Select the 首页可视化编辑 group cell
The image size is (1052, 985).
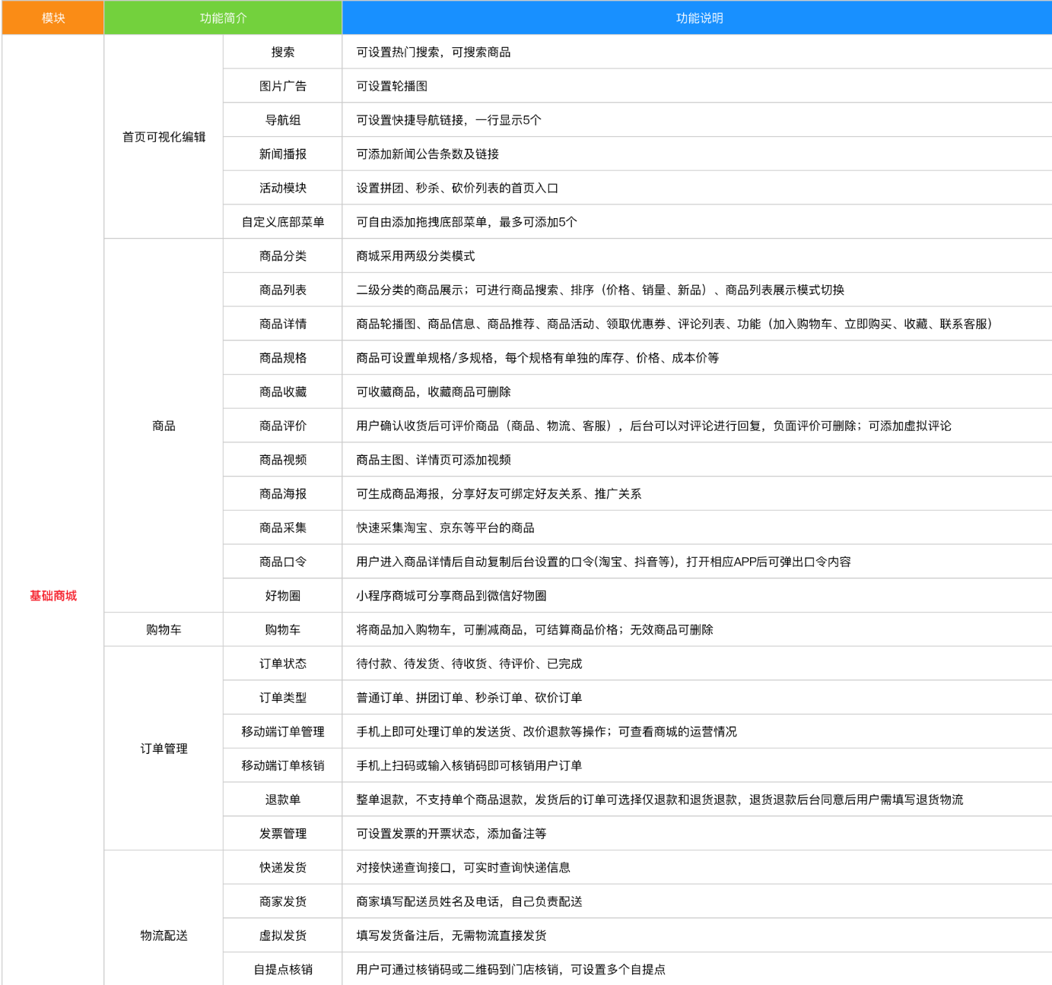click(164, 137)
